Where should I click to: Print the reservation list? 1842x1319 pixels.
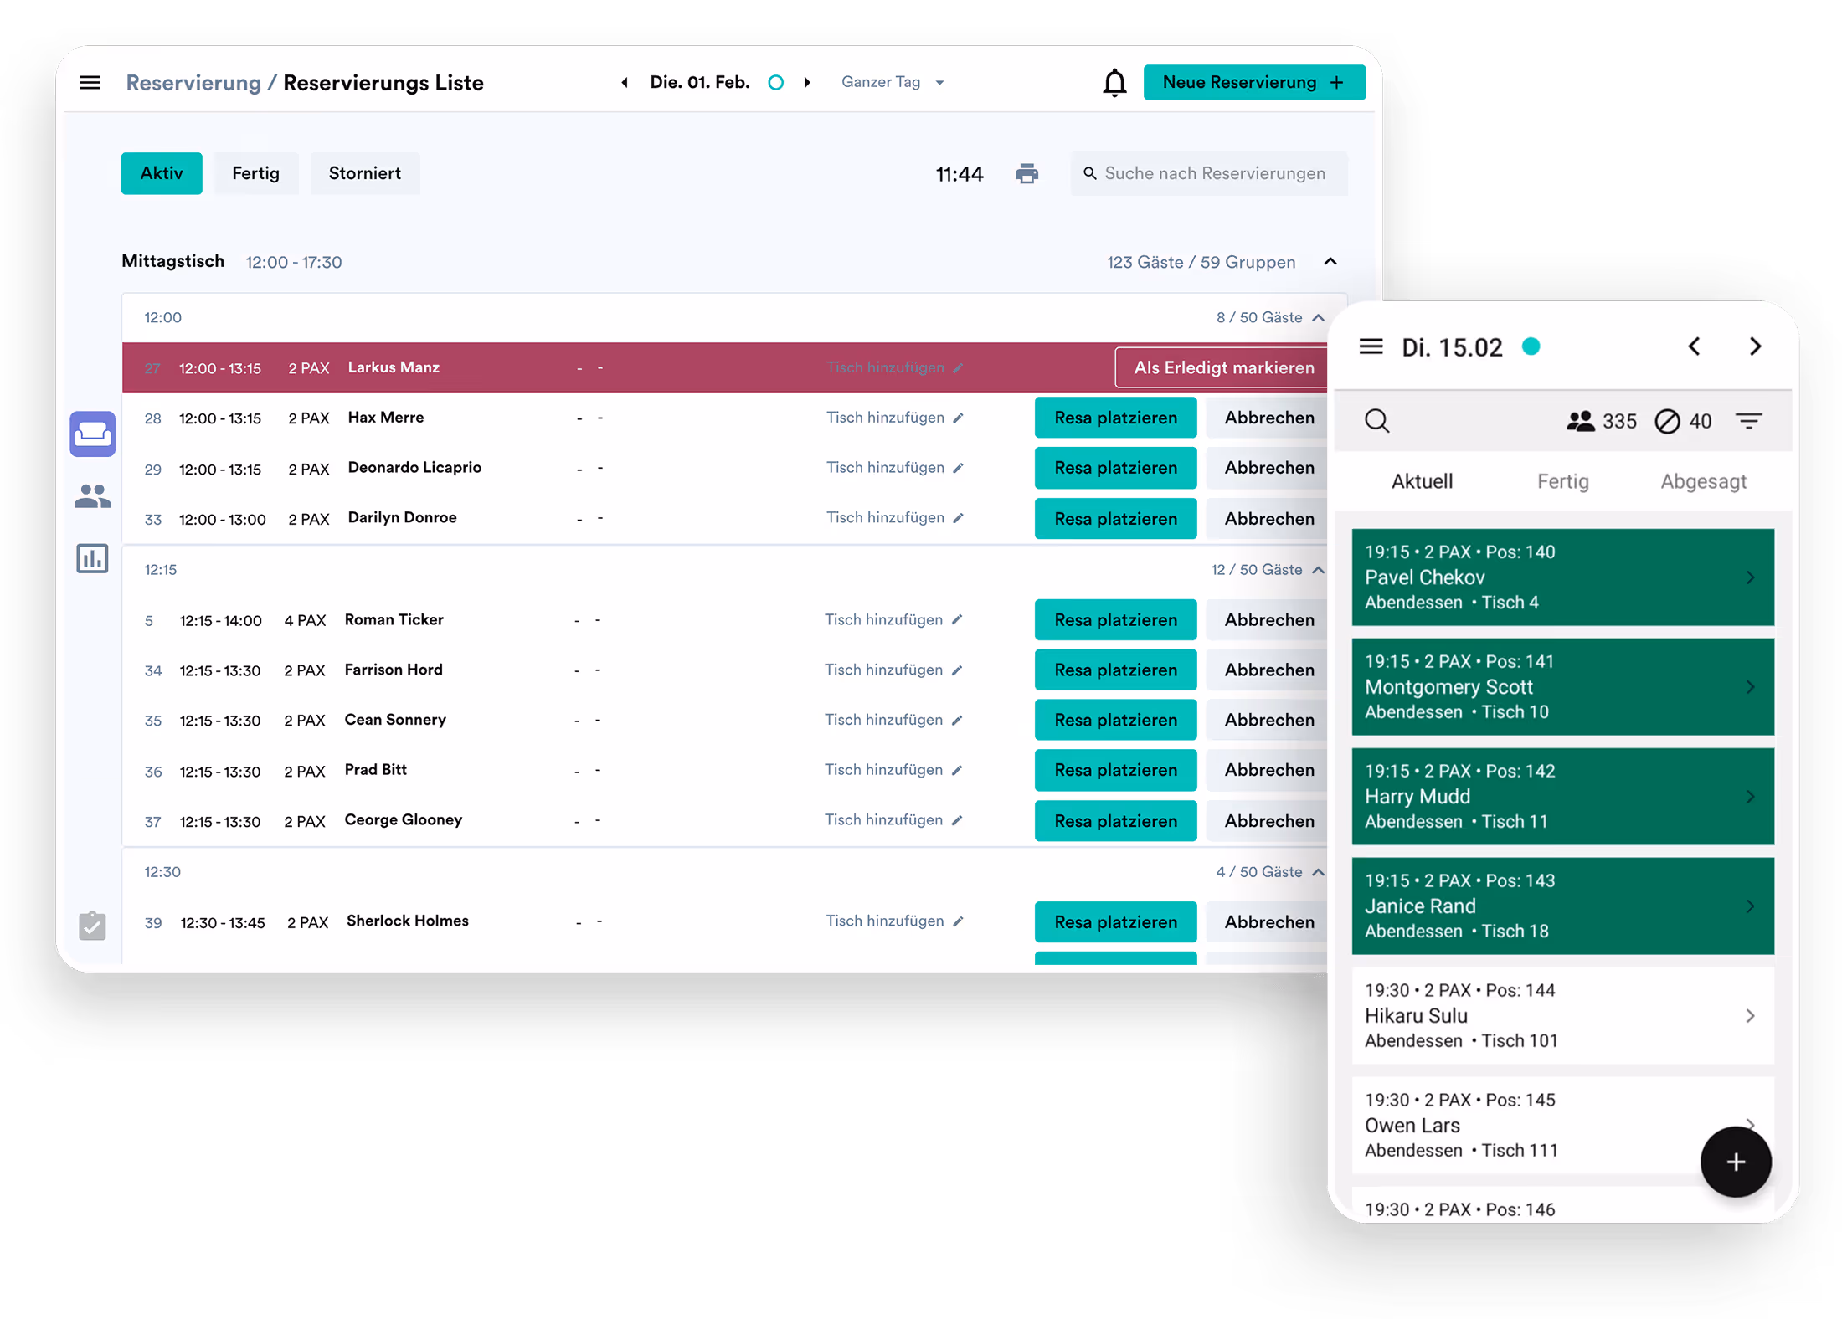(x=1026, y=173)
